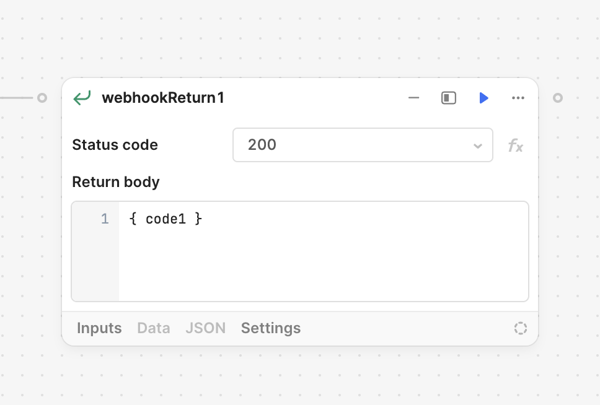Viewport: 600px width, 405px height.
Task: Click the dashed circle status icon
Action: click(521, 328)
